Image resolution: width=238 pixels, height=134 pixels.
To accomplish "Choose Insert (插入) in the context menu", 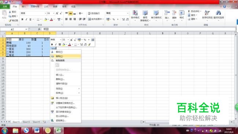I will click(66, 75).
